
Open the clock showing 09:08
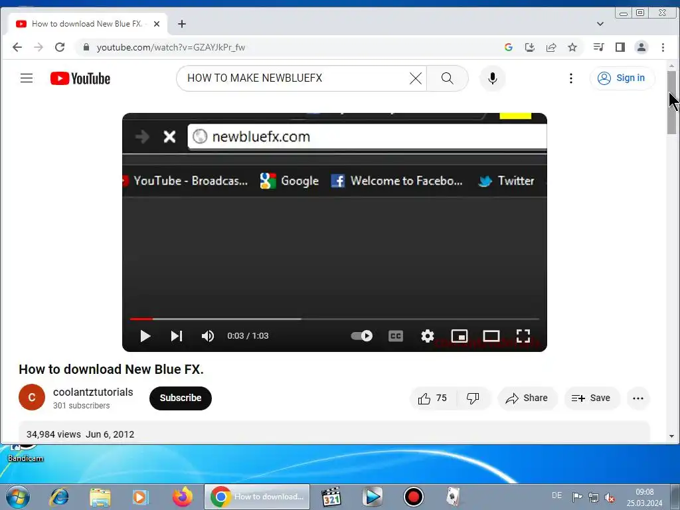tap(644, 497)
